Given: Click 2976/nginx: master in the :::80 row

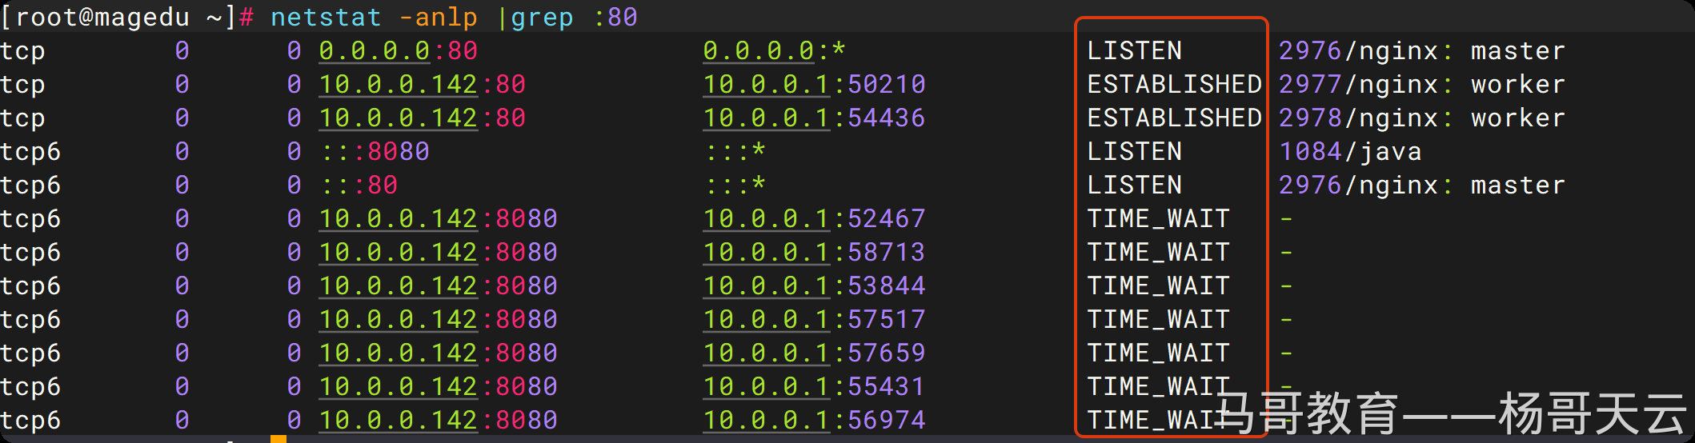Looking at the screenshot, I should [x=1422, y=185].
